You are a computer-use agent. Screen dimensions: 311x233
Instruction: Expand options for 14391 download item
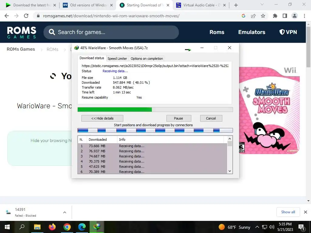tap(65, 212)
